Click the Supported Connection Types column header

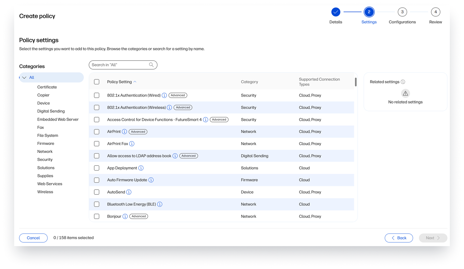pos(319,82)
